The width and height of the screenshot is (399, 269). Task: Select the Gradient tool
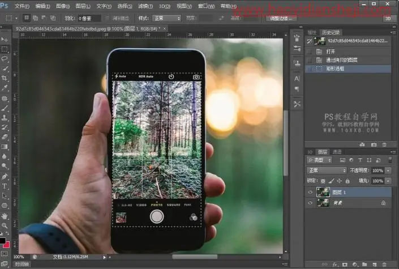pyautogui.click(x=5, y=147)
